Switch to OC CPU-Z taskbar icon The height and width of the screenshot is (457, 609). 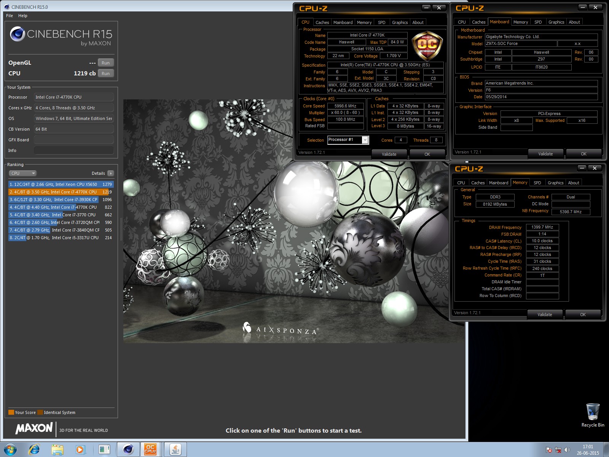point(151,449)
